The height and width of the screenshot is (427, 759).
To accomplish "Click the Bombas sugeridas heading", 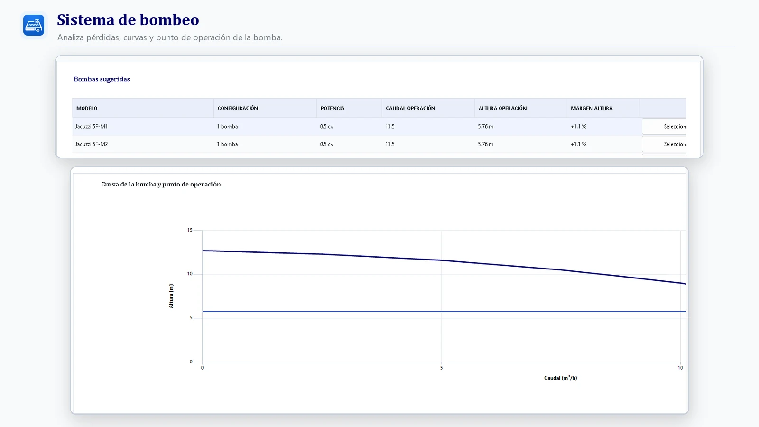I will pyautogui.click(x=102, y=79).
